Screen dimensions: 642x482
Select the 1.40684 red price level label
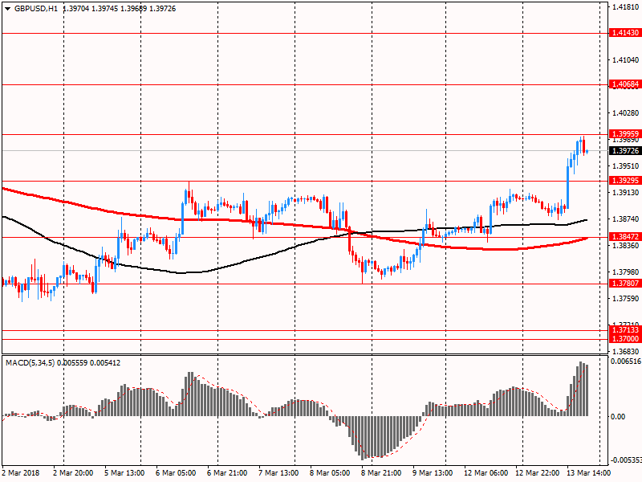tap(624, 84)
